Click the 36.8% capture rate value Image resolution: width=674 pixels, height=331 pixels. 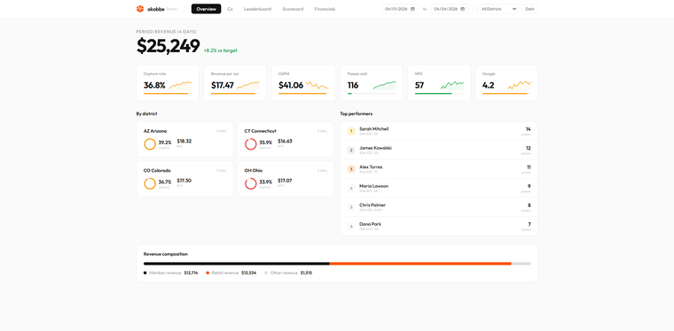[154, 85]
